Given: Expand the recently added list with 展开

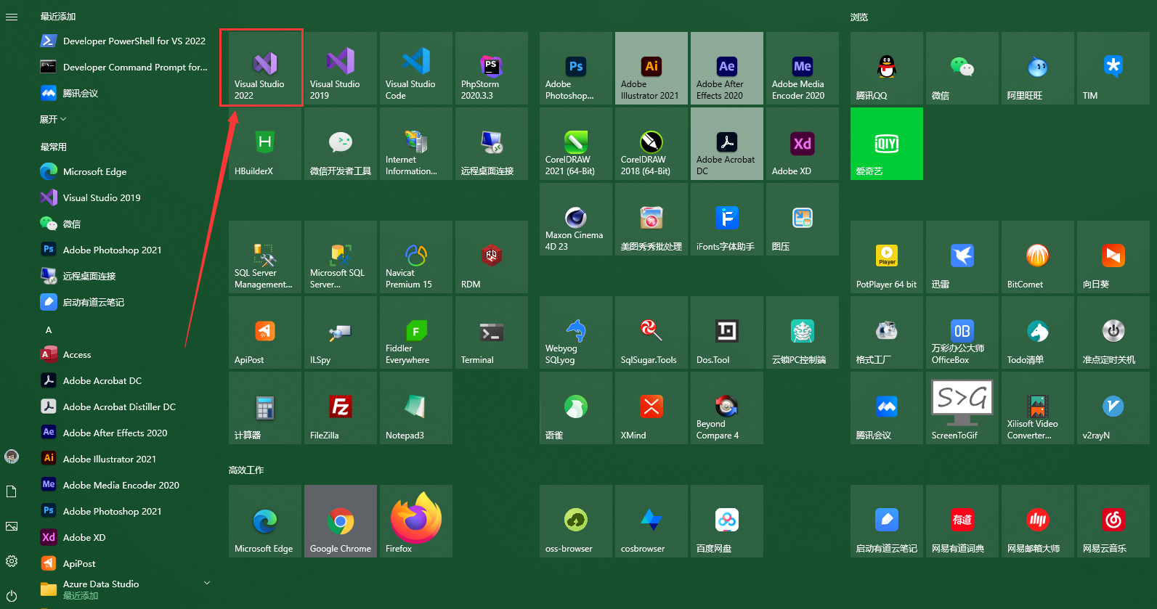Looking at the screenshot, I should coord(53,119).
